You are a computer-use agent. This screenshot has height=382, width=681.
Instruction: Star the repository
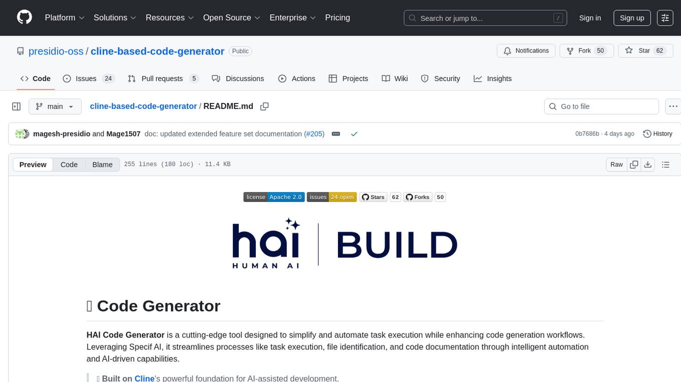click(645, 50)
